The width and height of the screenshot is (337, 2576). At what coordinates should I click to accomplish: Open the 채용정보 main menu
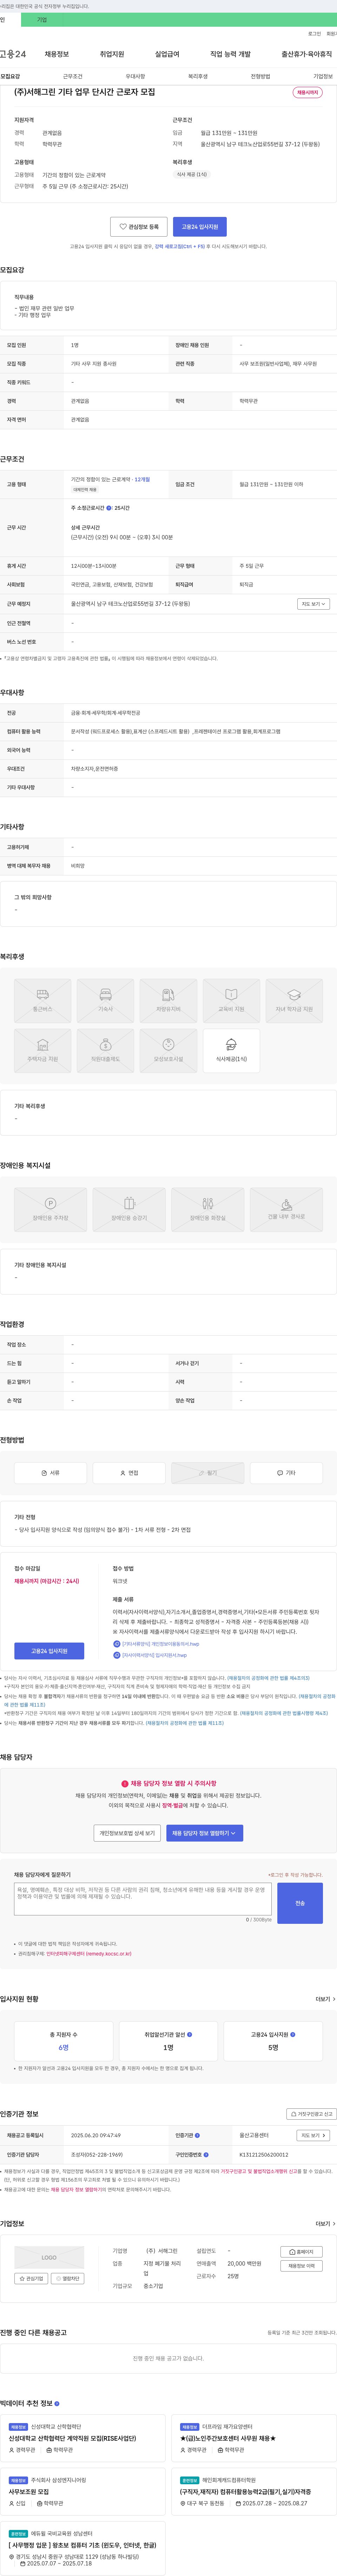point(57,54)
